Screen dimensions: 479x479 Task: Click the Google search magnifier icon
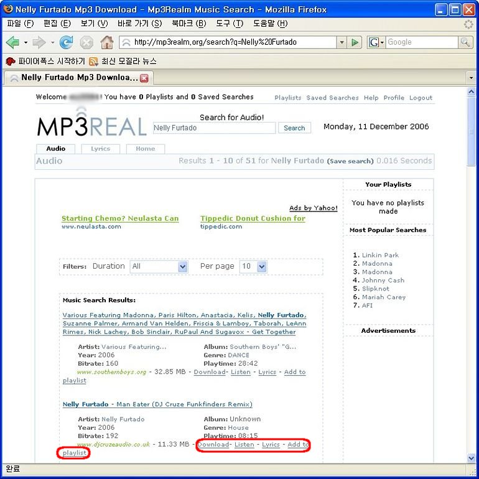(x=465, y=42)
